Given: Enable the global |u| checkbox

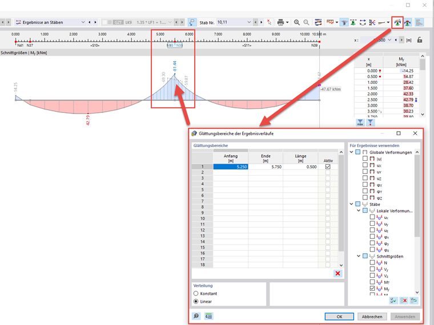Looking at the screenshot, I should (x=365, y=159).
